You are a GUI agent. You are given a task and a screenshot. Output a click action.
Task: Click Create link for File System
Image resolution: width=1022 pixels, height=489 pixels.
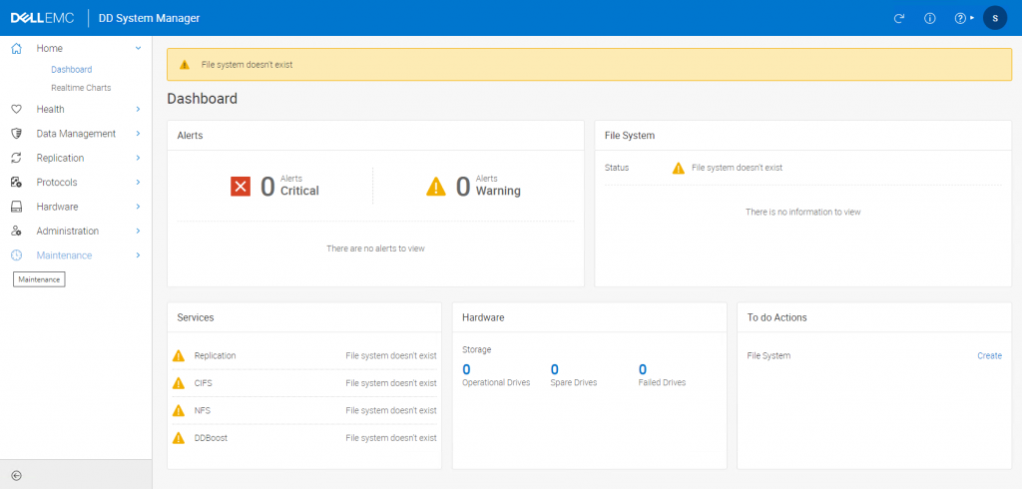[x=989, y=355]
